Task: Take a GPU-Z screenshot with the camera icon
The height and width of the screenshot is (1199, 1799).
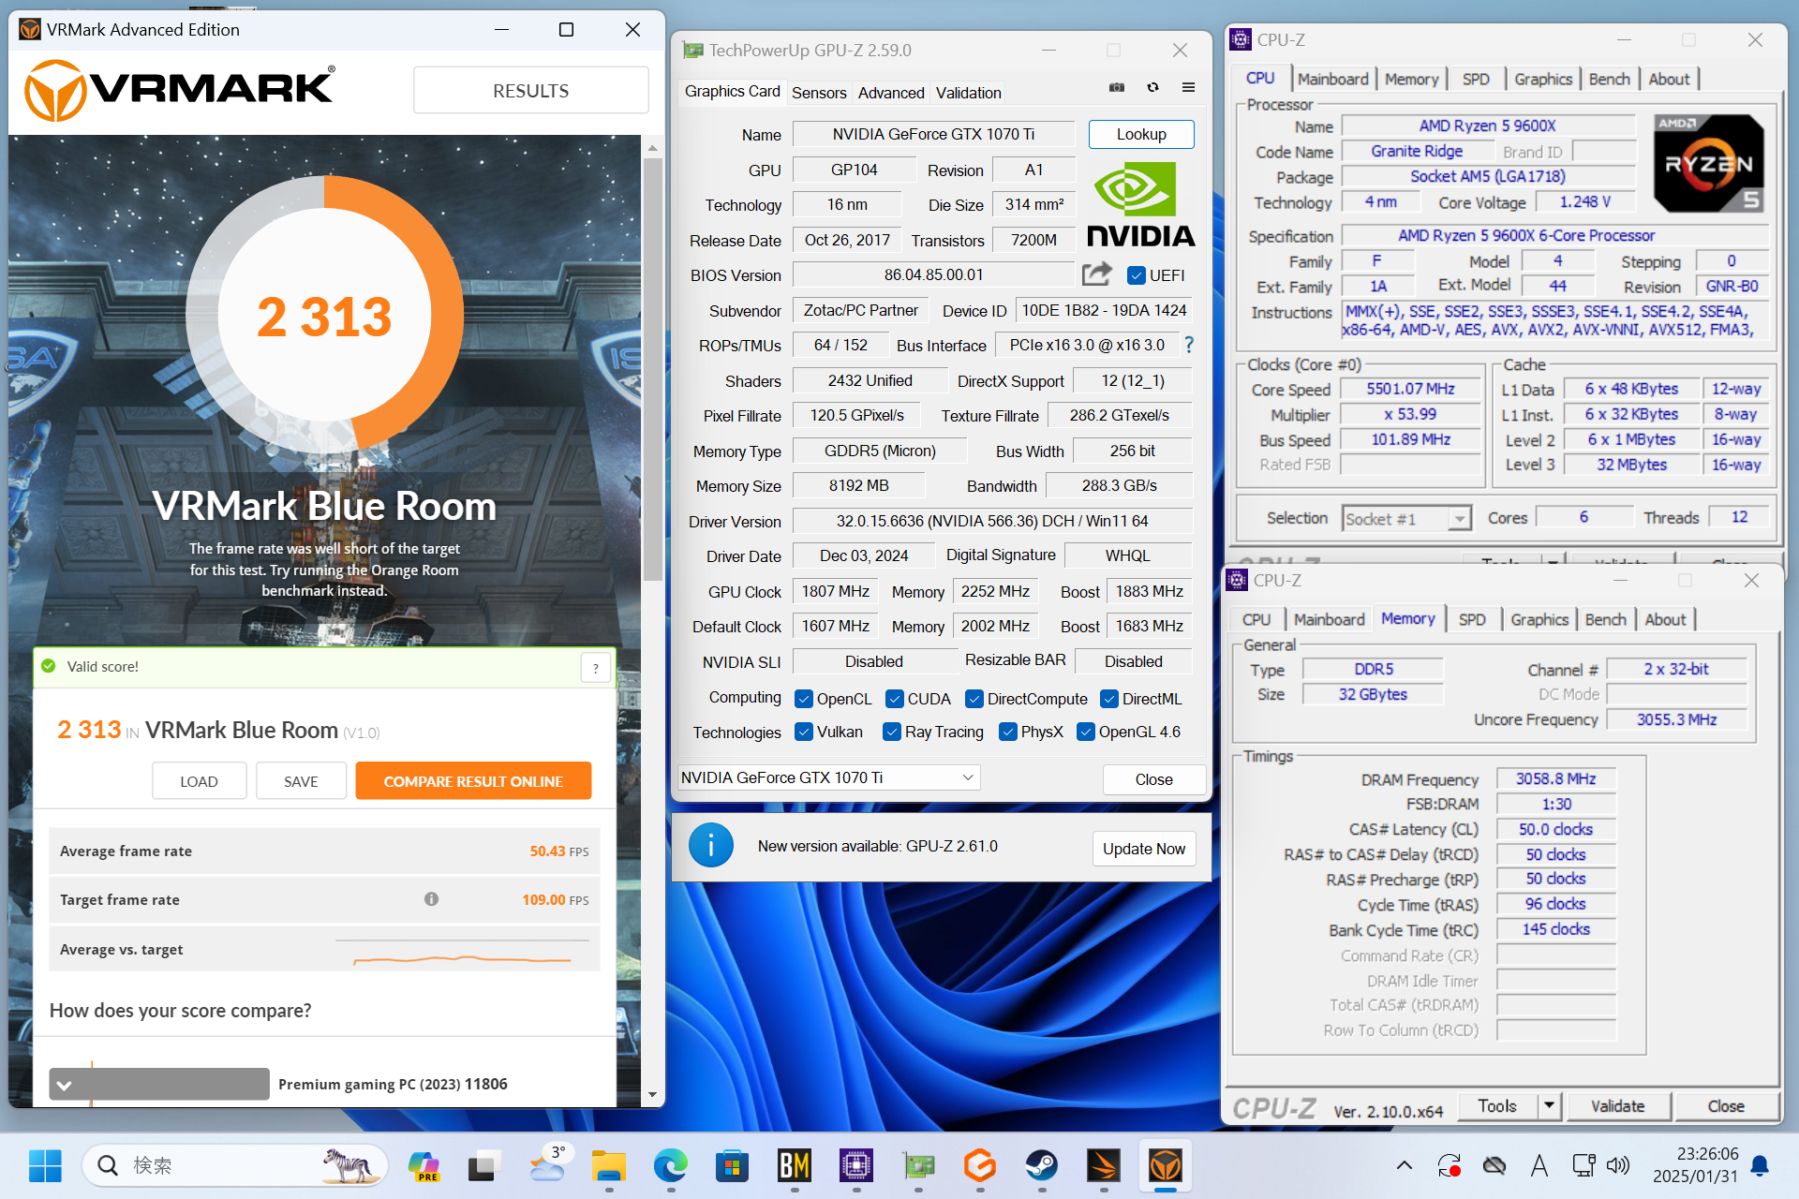Action: coord(1116,87)
